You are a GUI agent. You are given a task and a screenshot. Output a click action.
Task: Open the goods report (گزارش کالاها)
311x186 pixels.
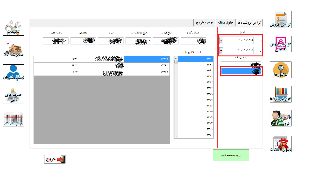tap(280, 94)
